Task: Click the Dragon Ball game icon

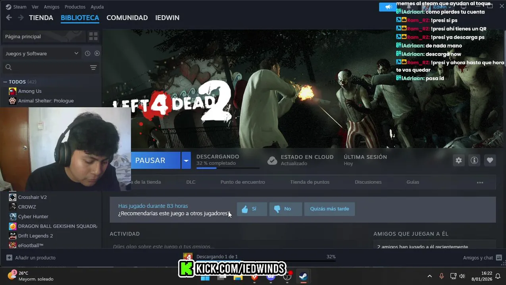Action: pos(12,226)
